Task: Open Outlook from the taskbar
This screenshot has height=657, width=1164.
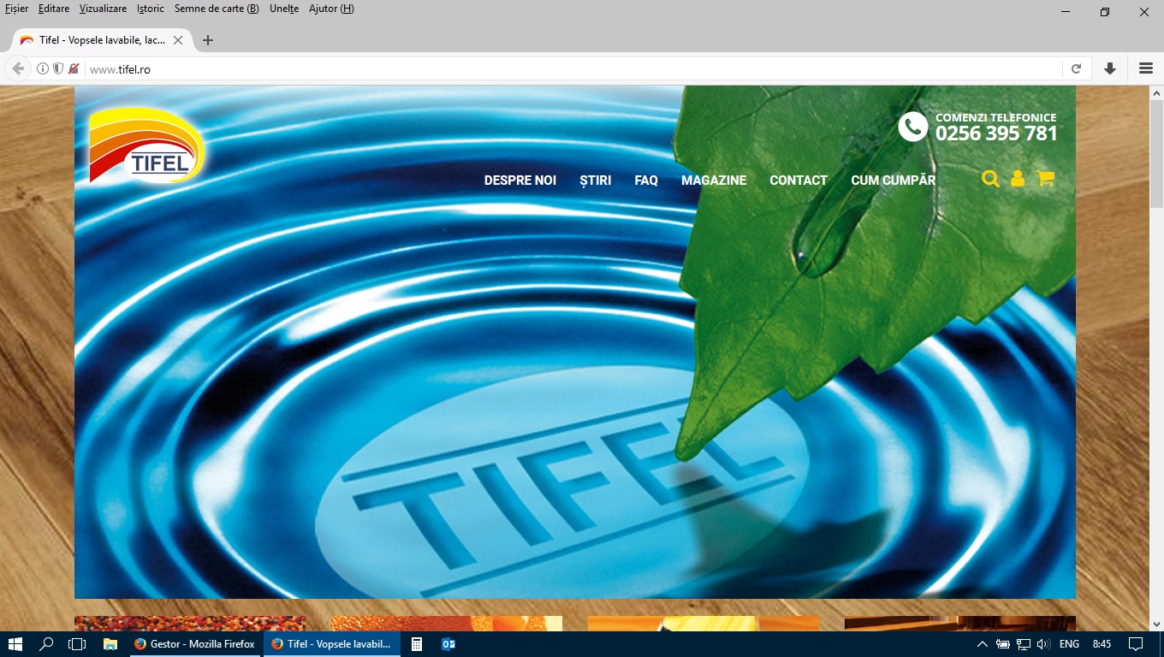Action: 448,644
